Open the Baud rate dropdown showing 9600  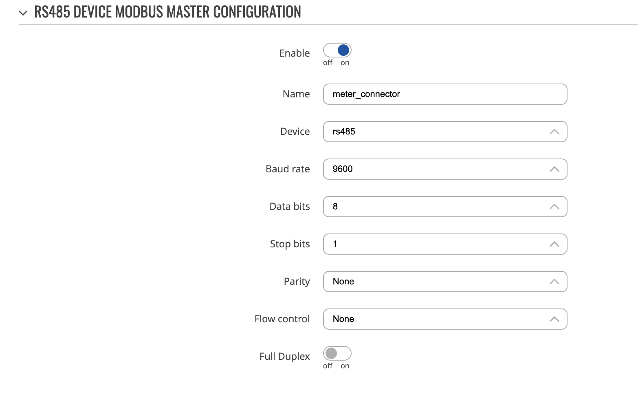[445, 169]
